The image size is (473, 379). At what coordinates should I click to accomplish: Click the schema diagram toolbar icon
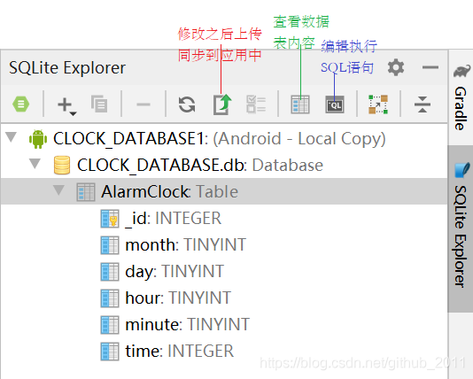pyautogui.click(x=378, y=104)
